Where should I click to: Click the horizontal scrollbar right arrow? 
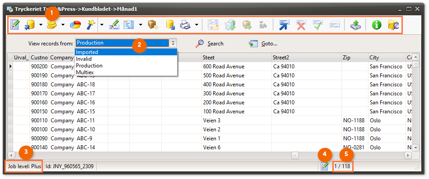(x=408, y=155)
